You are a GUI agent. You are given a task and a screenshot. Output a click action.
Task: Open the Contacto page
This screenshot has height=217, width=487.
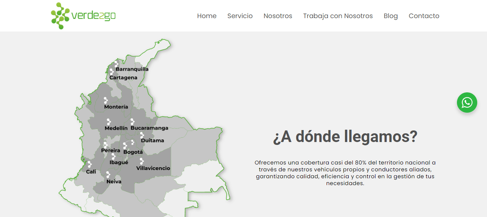(x=424, y=16)
